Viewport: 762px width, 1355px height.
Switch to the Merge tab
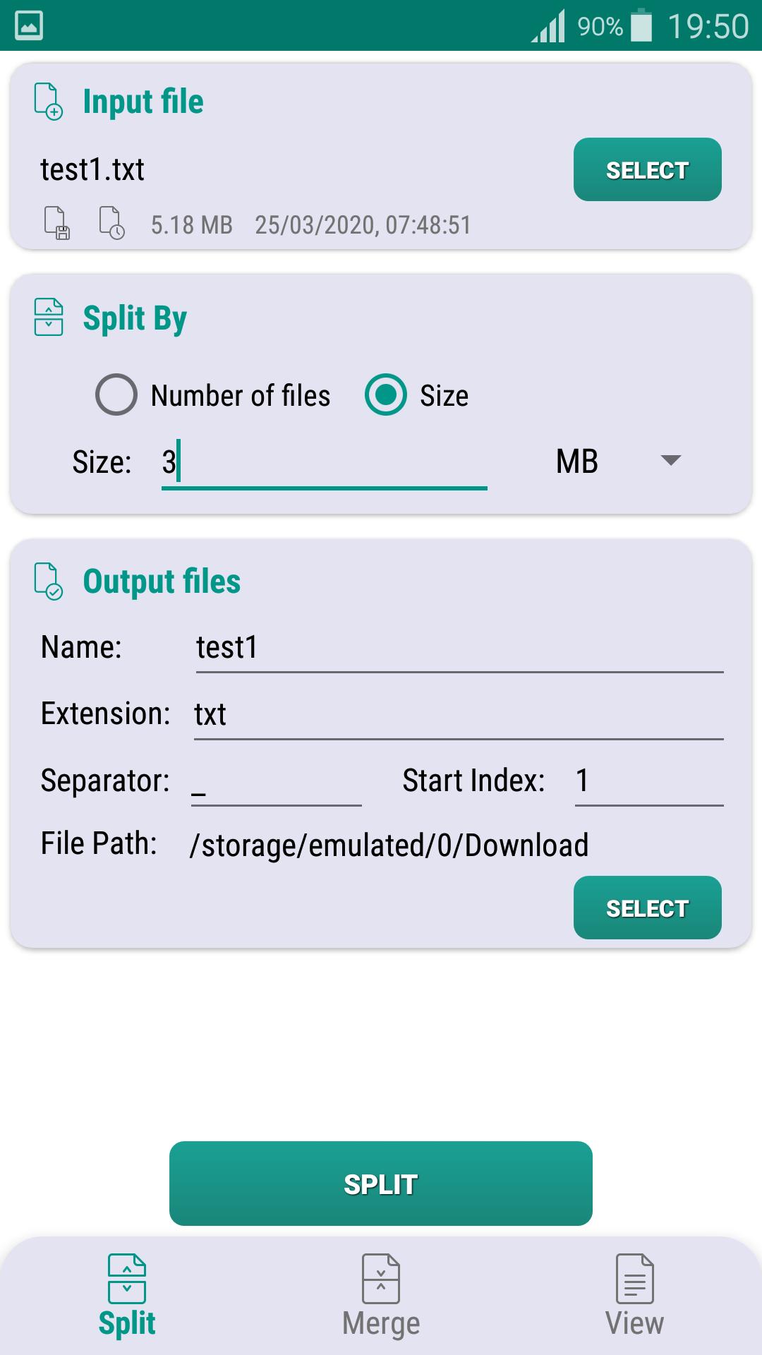click(x=381, y=1296)
